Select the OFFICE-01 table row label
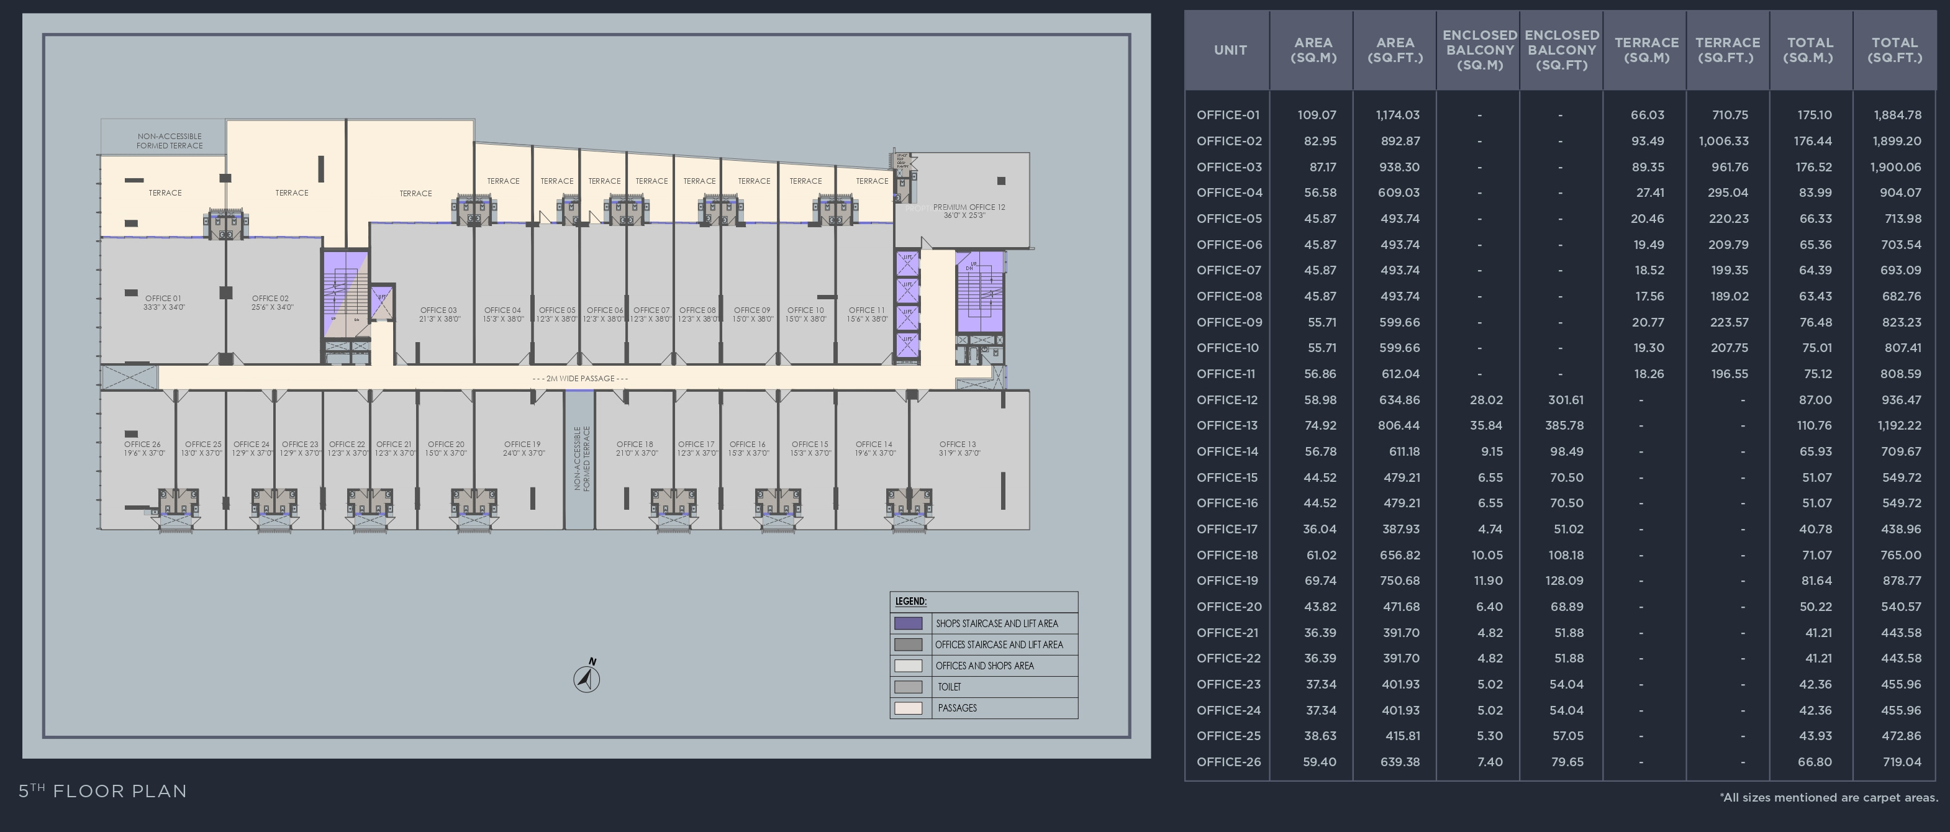 (1228, 115)
